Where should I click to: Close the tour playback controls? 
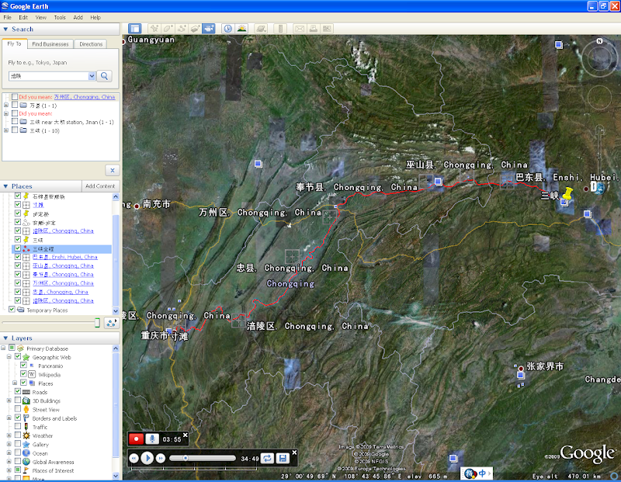294,453
